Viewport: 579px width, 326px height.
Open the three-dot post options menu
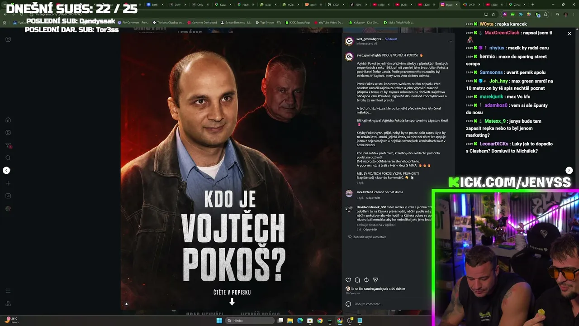click(450, 41)
